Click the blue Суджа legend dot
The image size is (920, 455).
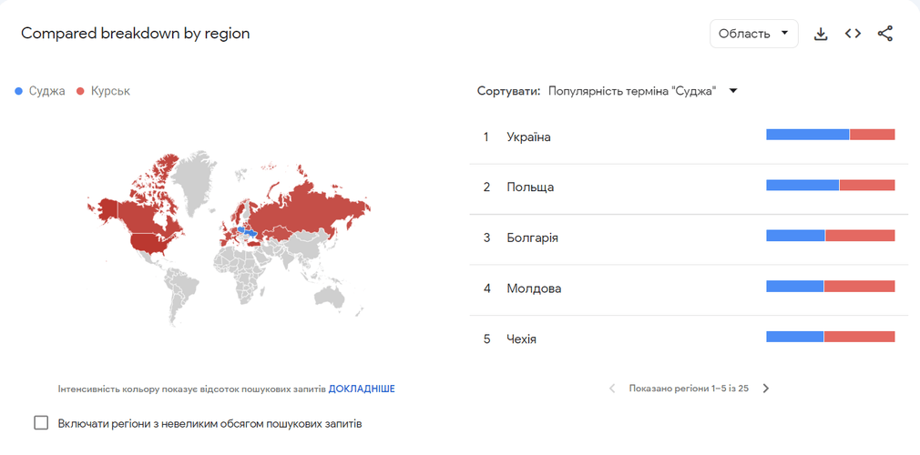(18, 91)
